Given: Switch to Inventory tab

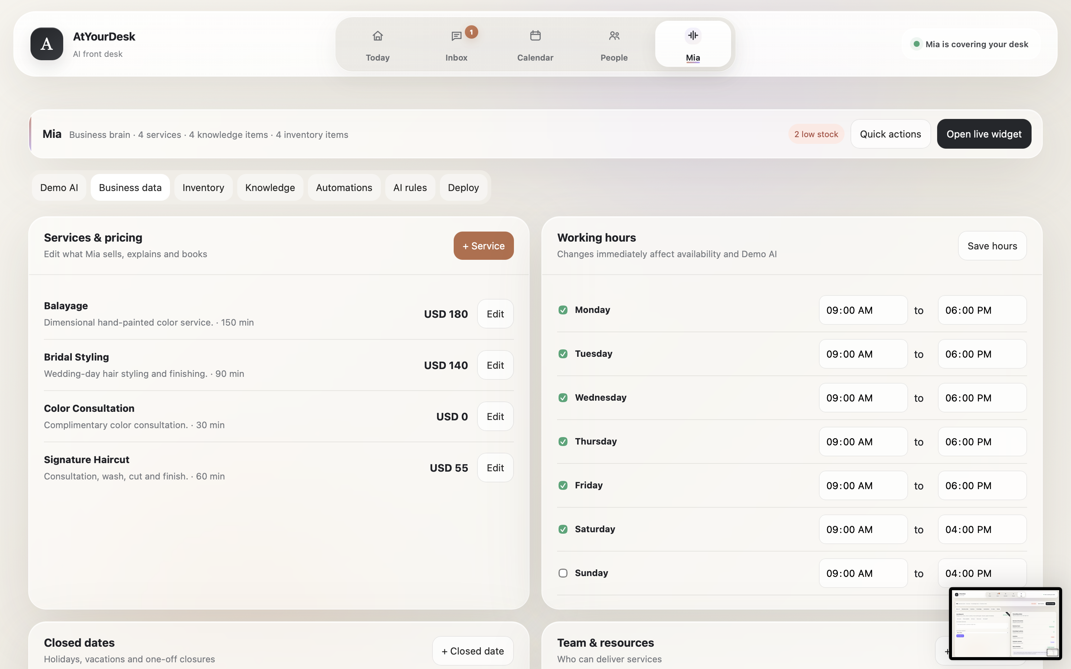Looking at the screenshot, I should (x=203, y=187).
